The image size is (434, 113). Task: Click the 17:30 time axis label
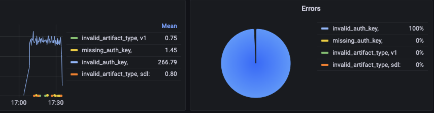click(x=56, y=103)
